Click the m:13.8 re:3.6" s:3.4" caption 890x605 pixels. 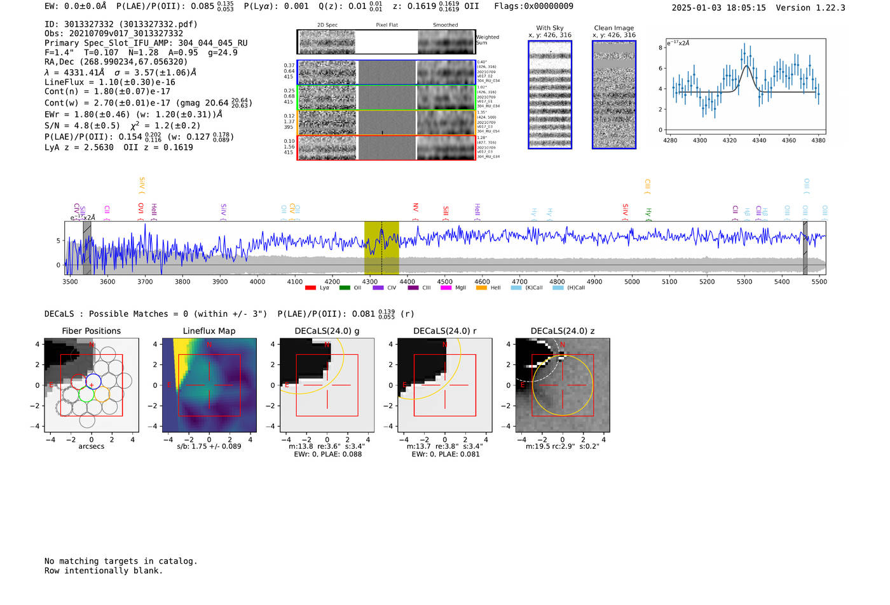327,446
